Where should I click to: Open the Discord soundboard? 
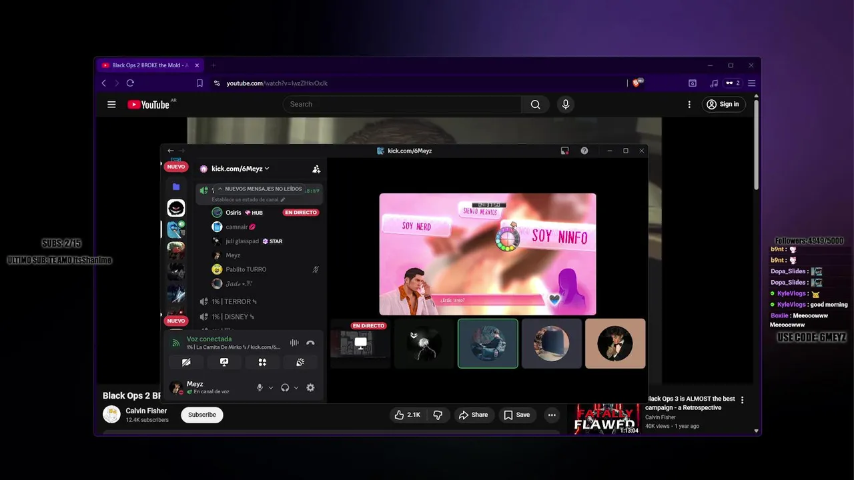point(300,362)
